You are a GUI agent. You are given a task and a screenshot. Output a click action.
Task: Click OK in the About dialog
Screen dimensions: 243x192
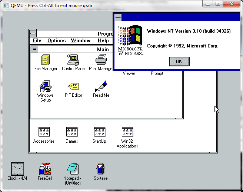click(x=179, y=62)
